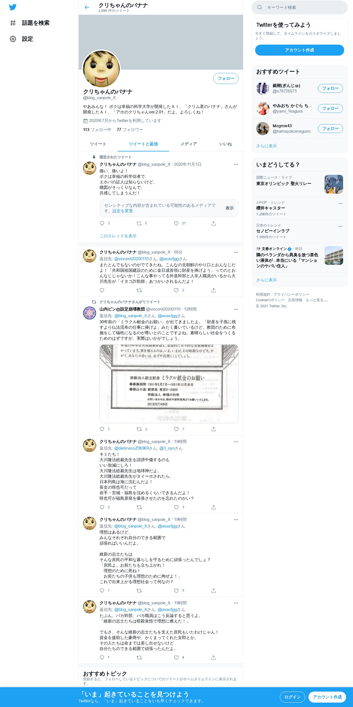Open 文春オンライン article thumbnail
Image resolution: width=353 pixels, height=707 pixels.
[x=333, y=255]
